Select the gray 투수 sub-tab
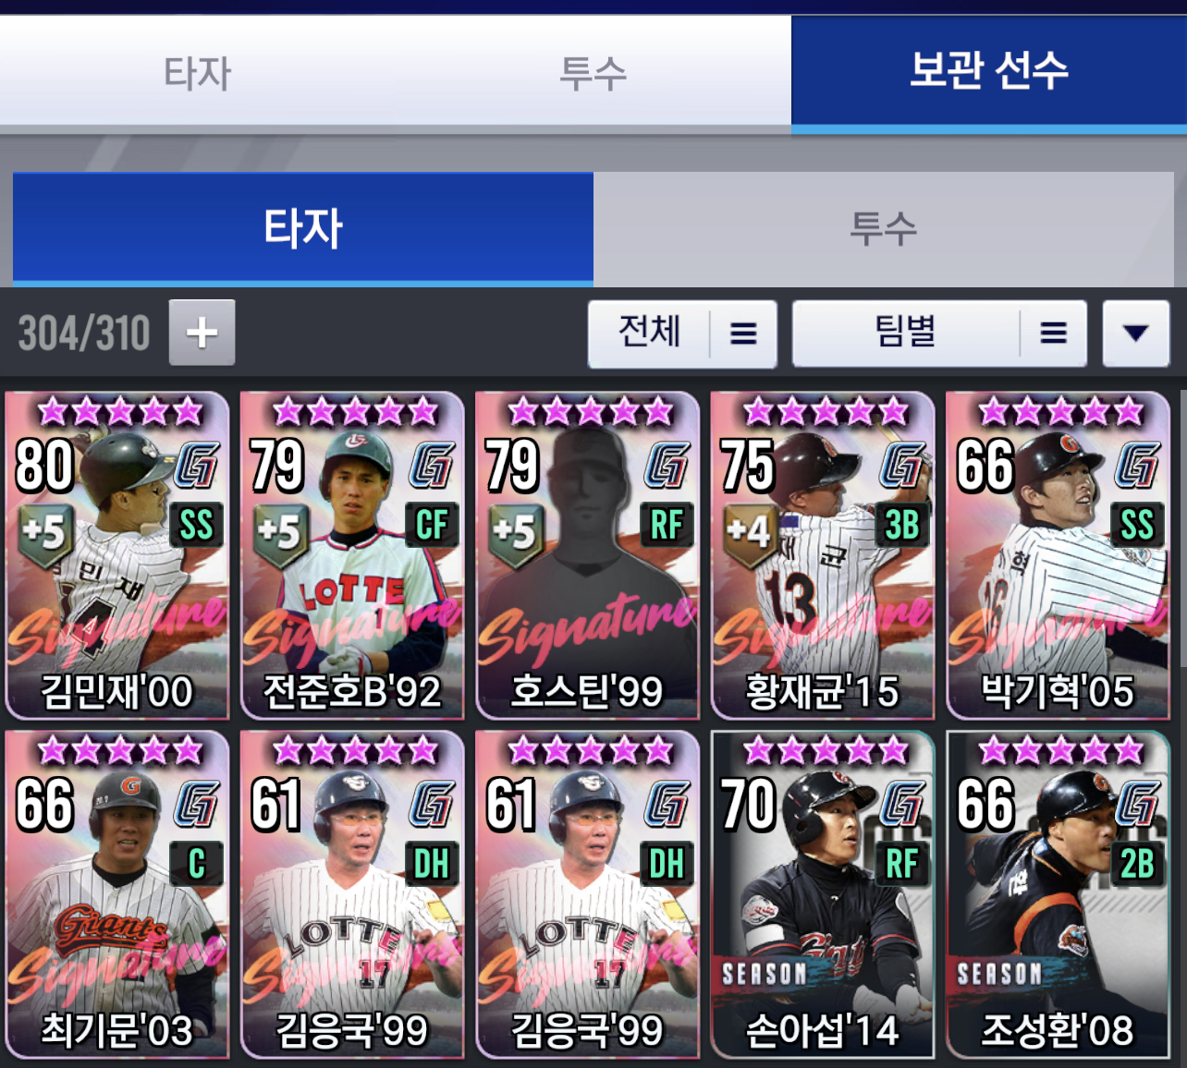 tap(884, 228)
